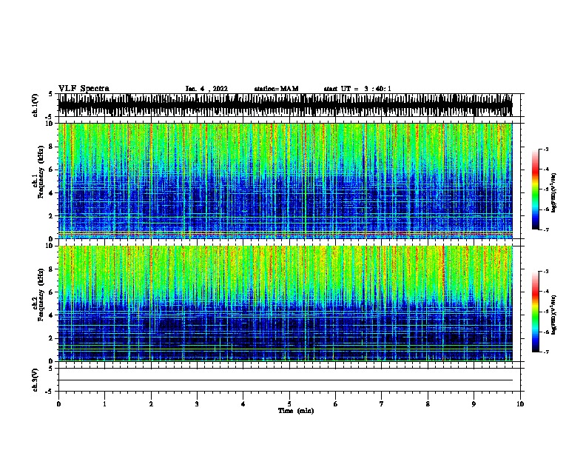The height and width of the screenshot is (453, 586).
Task: Click the "8" tick on ch.1 frequency axis
Action: 51,147
